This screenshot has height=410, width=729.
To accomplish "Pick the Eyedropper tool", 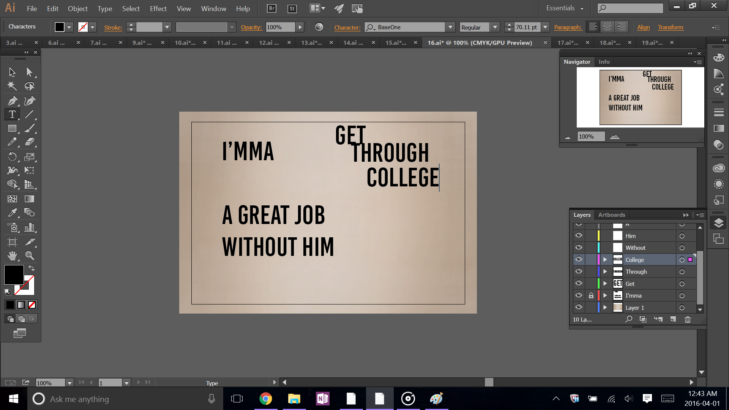I will (12, 213).
